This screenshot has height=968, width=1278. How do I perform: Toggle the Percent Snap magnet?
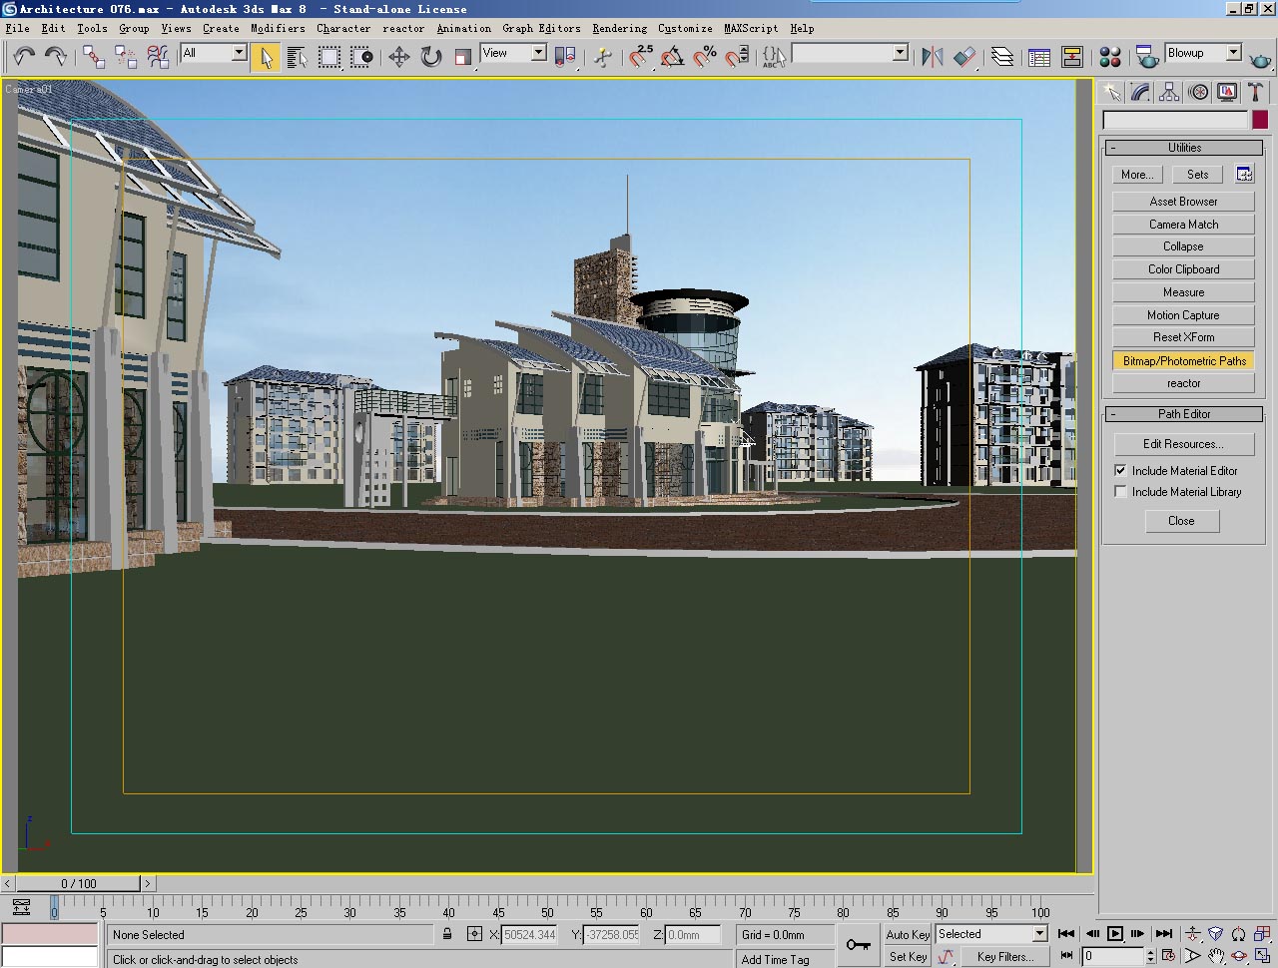[x=705, y=57]
